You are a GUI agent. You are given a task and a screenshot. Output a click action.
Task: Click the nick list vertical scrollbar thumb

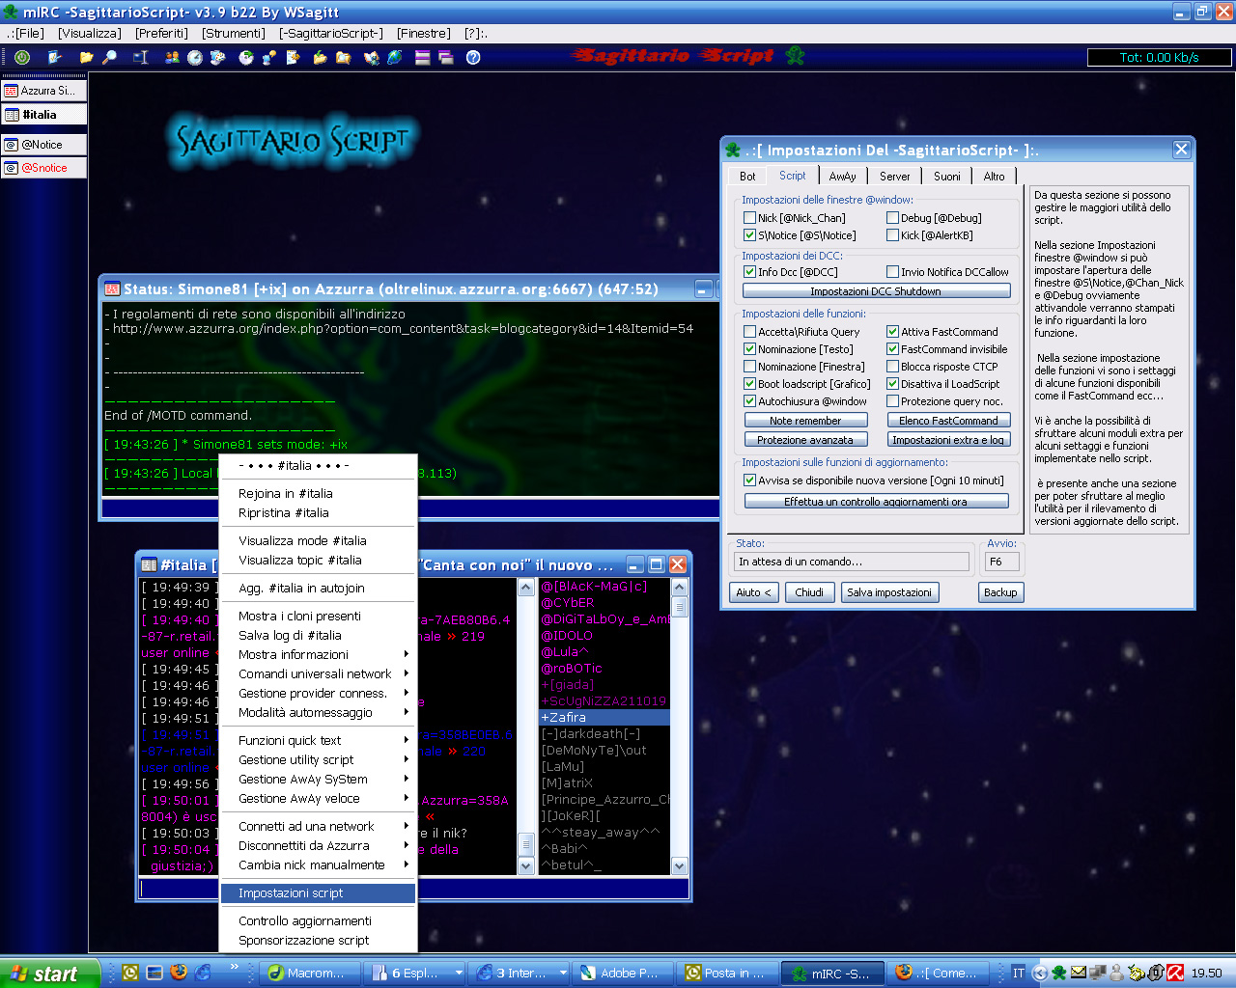pyautogui.click(x=680, y=607)
